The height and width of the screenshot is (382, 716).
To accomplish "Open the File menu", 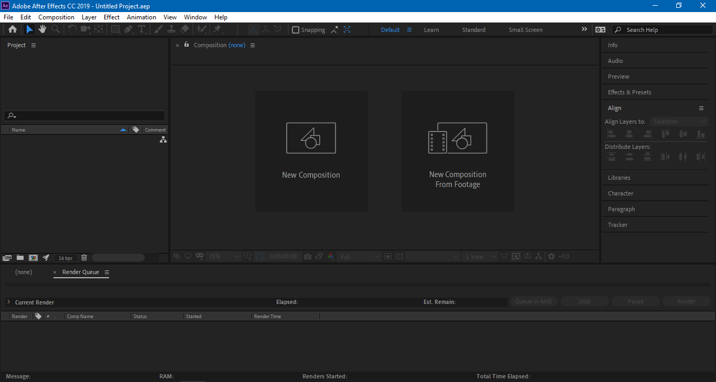I will tap(8, 17).
